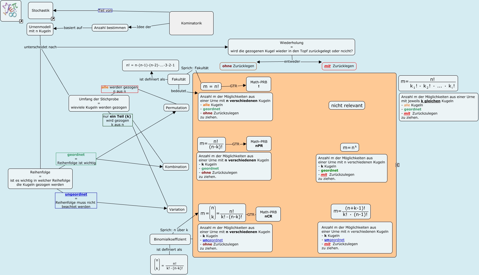Select the Kominatorik concept node

coord(191,23)
